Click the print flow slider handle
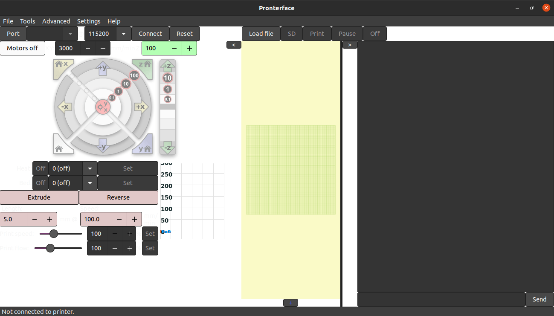The image size is (554, 316). (x=50, y=248)
